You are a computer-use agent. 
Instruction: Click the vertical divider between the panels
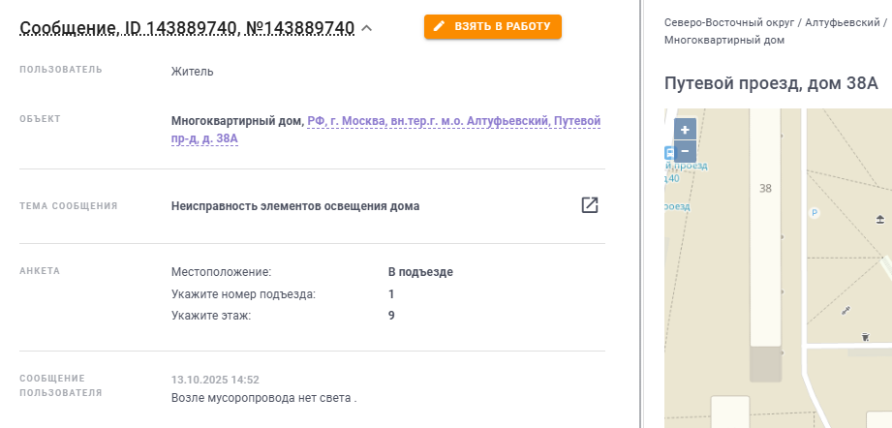click(x=641, y=214)
